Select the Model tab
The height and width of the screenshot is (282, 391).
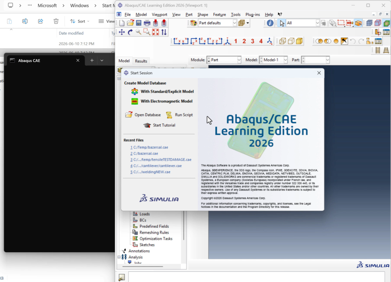click(x=124, y=61)
